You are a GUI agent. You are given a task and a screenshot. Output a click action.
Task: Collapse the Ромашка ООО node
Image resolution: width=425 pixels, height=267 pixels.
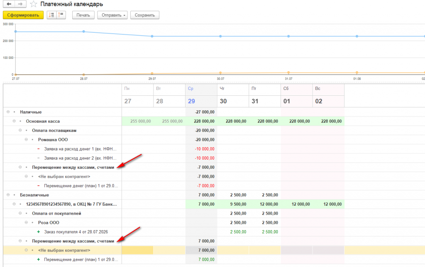(x=26, y=139)
